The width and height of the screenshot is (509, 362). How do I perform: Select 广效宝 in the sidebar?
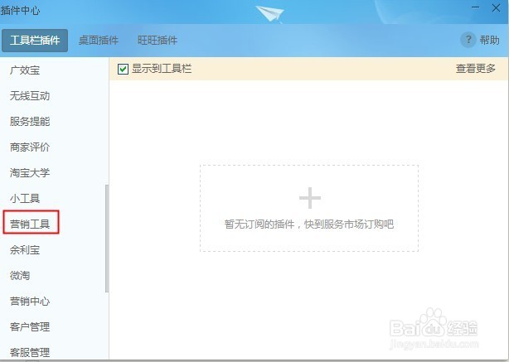point(25,70)
